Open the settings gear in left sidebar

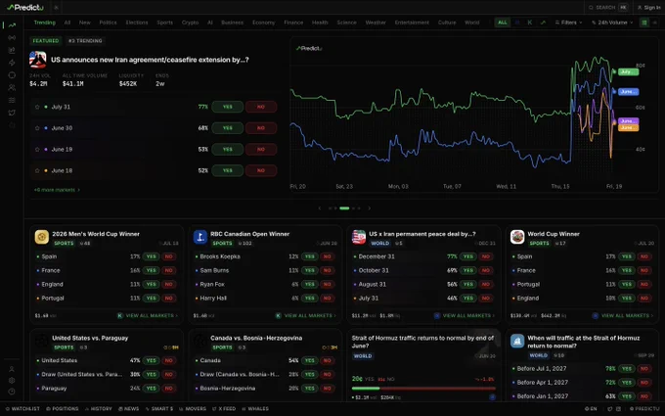(x=12, y=381)
